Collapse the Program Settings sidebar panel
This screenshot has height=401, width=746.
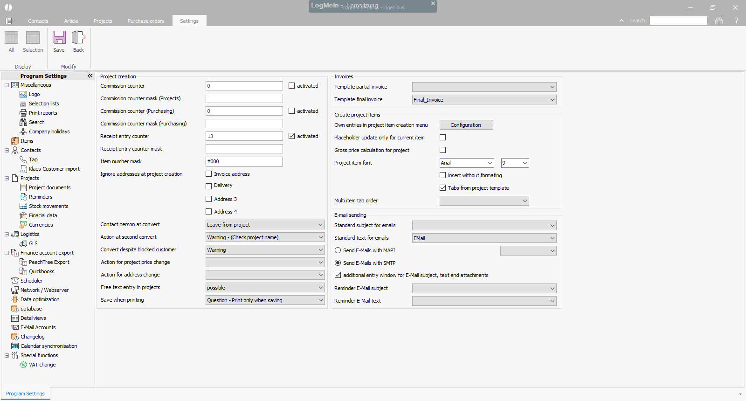[90, 76]
